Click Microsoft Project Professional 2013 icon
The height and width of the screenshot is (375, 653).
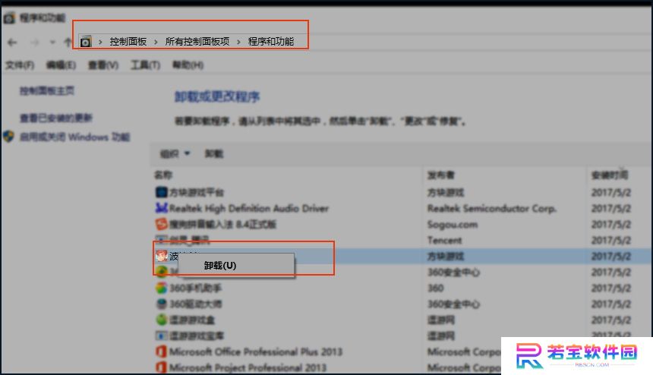161,367
